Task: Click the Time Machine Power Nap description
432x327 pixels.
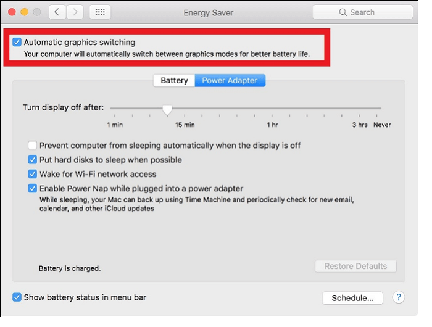Action: [196, 204]
